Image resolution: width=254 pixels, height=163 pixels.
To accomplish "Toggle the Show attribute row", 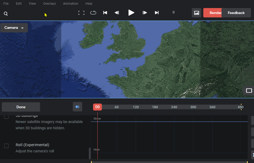I will 97,118.
